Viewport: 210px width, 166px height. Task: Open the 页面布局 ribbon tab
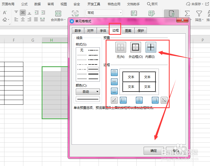click(8, 4)
